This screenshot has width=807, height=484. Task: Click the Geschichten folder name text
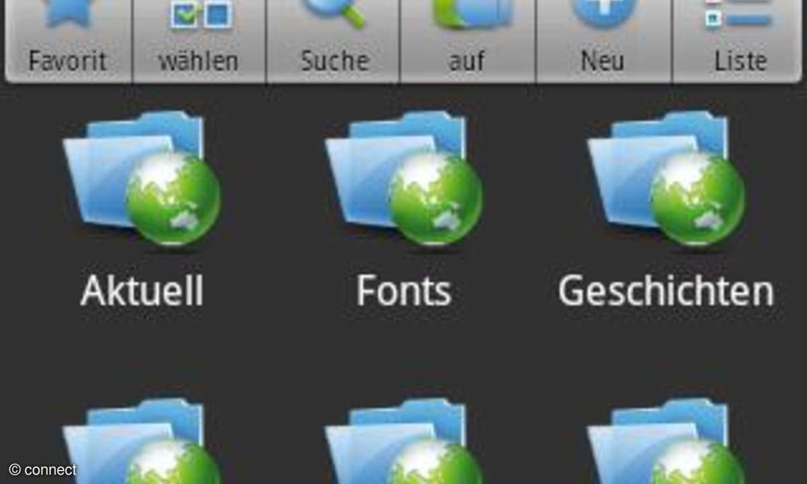coord(666,292)
